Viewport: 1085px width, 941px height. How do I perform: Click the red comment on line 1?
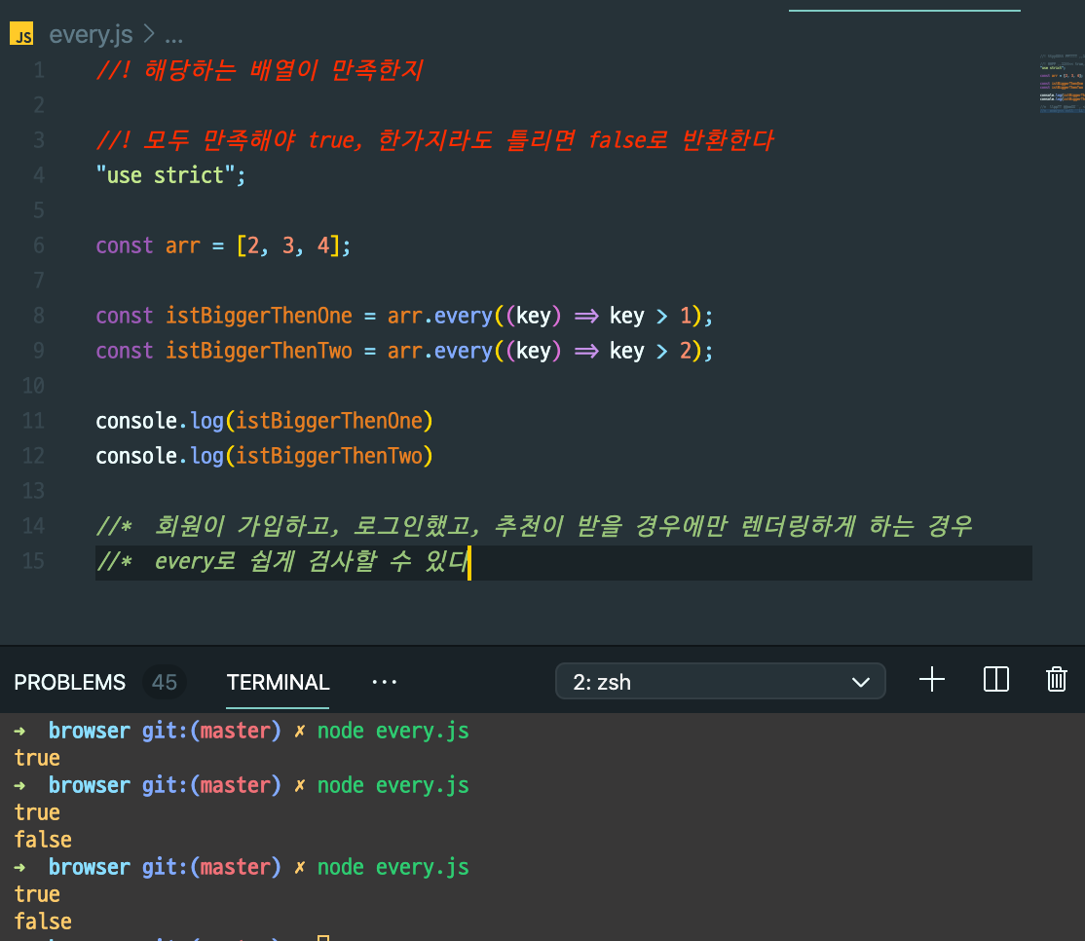tap(259, 70)
